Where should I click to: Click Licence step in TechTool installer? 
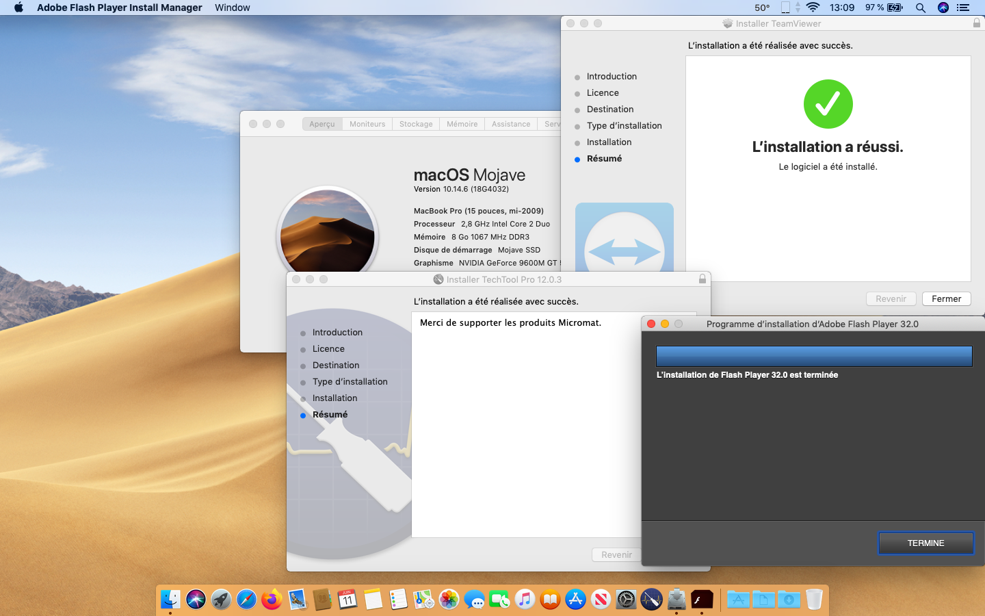point(328,349)
